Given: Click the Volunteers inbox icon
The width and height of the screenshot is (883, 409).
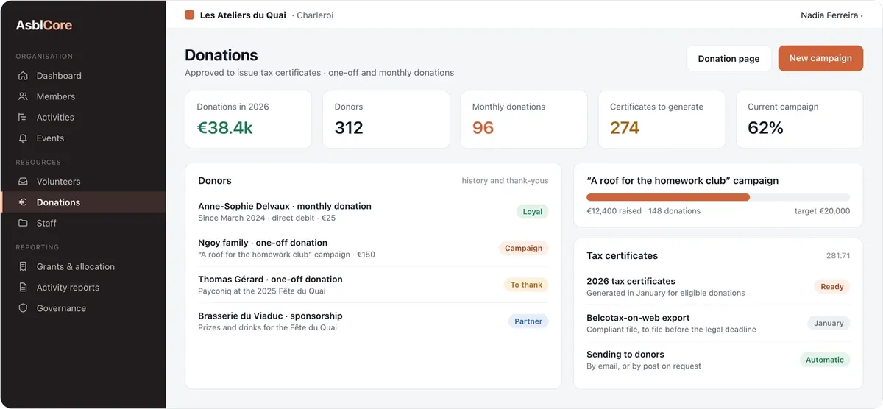Looking at the screenshot, I should [23, 182].
